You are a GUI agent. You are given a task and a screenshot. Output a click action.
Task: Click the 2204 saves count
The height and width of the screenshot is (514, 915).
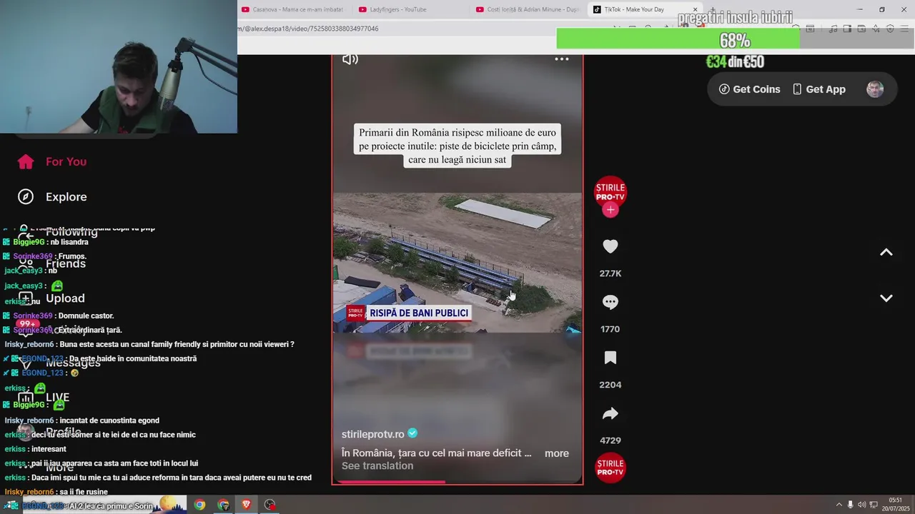pos(610,385)
